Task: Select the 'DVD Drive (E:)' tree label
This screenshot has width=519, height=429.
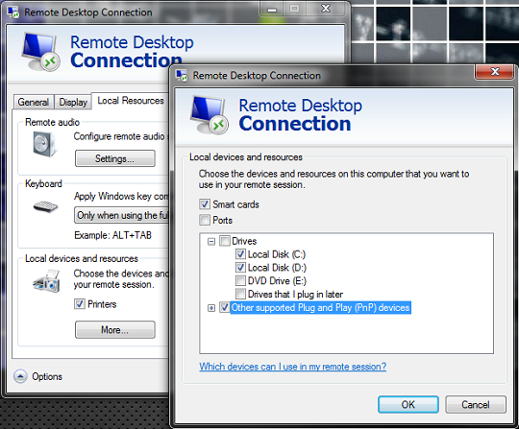Action: tap(277, 281)
